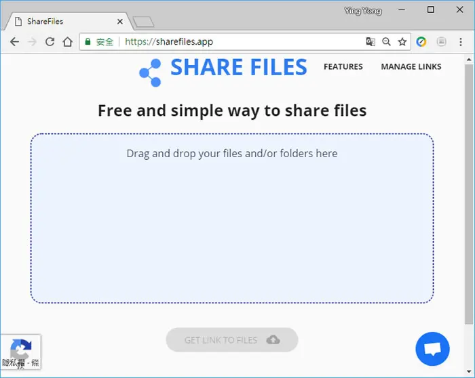
Task: Bookmark this page with the star icon
Action: (x=402, y=42)
